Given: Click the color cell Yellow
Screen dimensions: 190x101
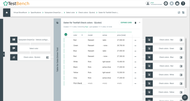Looking at the screenshot, I should pos(76,73).
